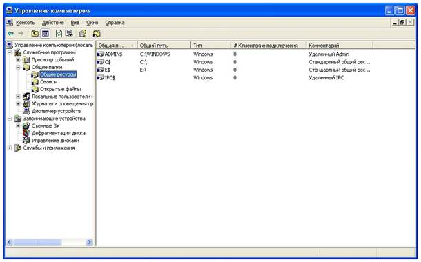Open the Консоль menu
This screenshot has width=421, height=262.
(26, 23)
